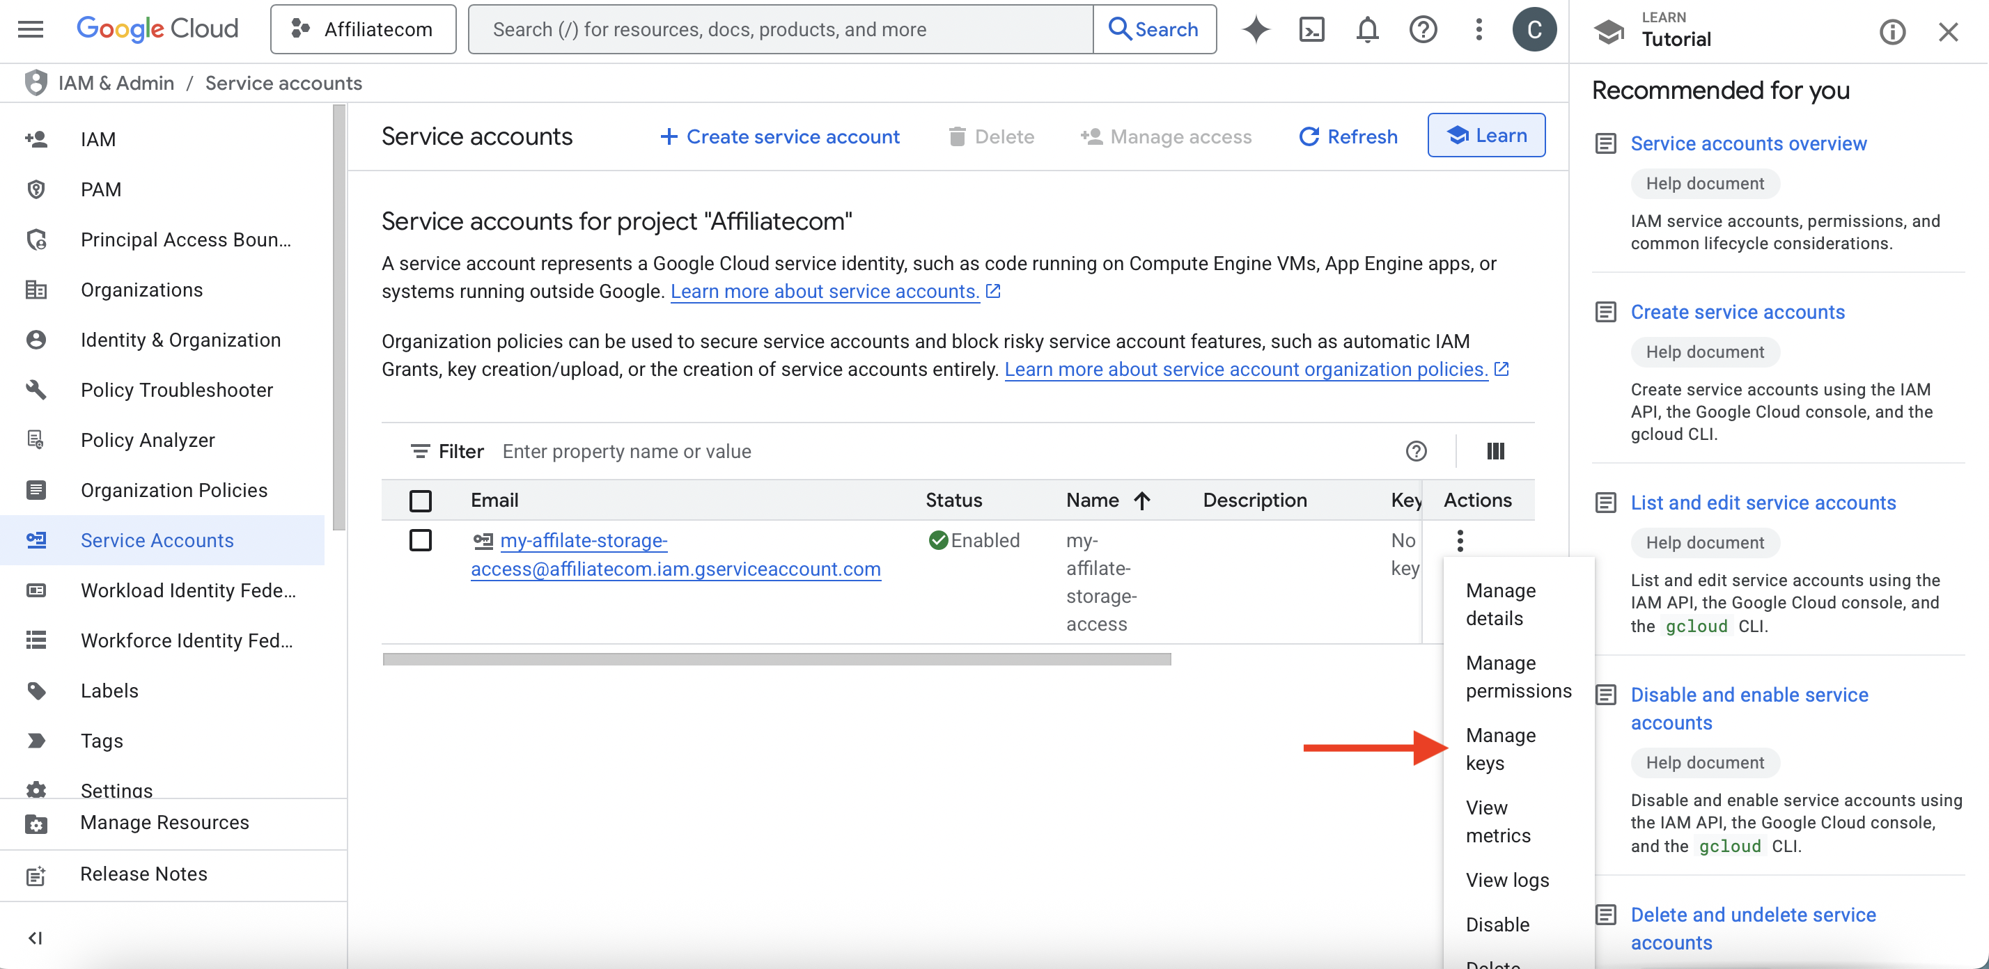Image resolution: width=1989 pixels, height=969 pixels.
Task: Select the my-affilate-storage-access row checkbox
Action: pyautogui.click(x=420, y=540)
